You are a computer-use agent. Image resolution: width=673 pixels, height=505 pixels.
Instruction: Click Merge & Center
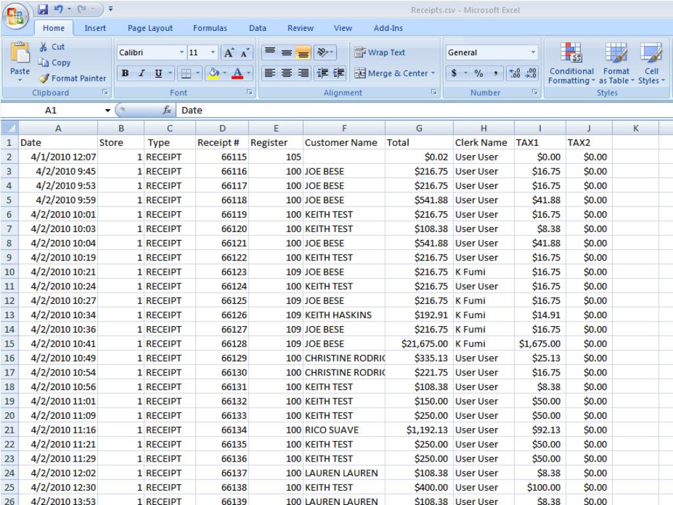tap(390, 74)
